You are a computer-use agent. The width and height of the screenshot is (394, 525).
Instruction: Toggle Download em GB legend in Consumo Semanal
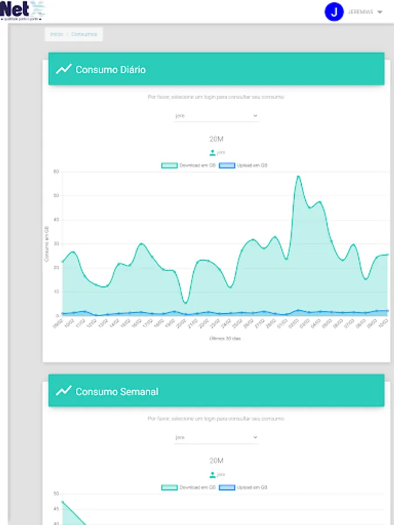[169, 488]
